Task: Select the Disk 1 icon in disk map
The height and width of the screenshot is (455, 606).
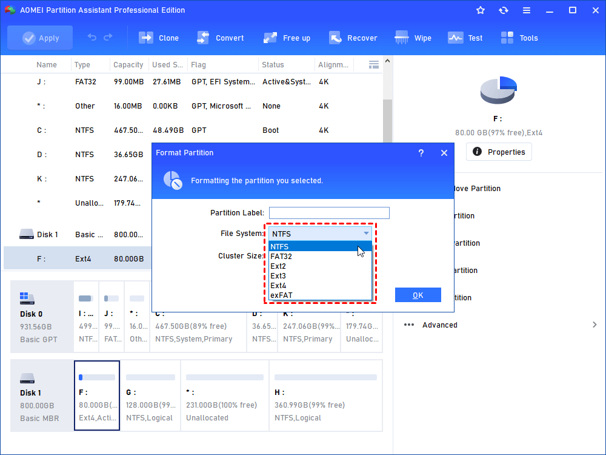Action: coord(27,378)
